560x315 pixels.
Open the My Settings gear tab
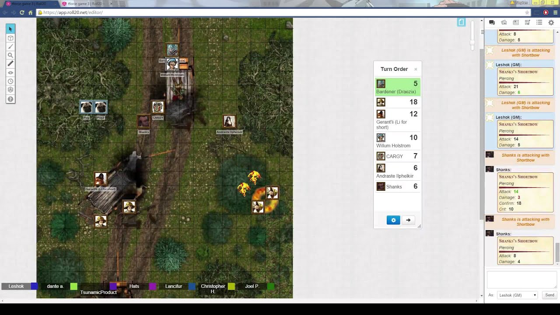(x=551, y=22)
